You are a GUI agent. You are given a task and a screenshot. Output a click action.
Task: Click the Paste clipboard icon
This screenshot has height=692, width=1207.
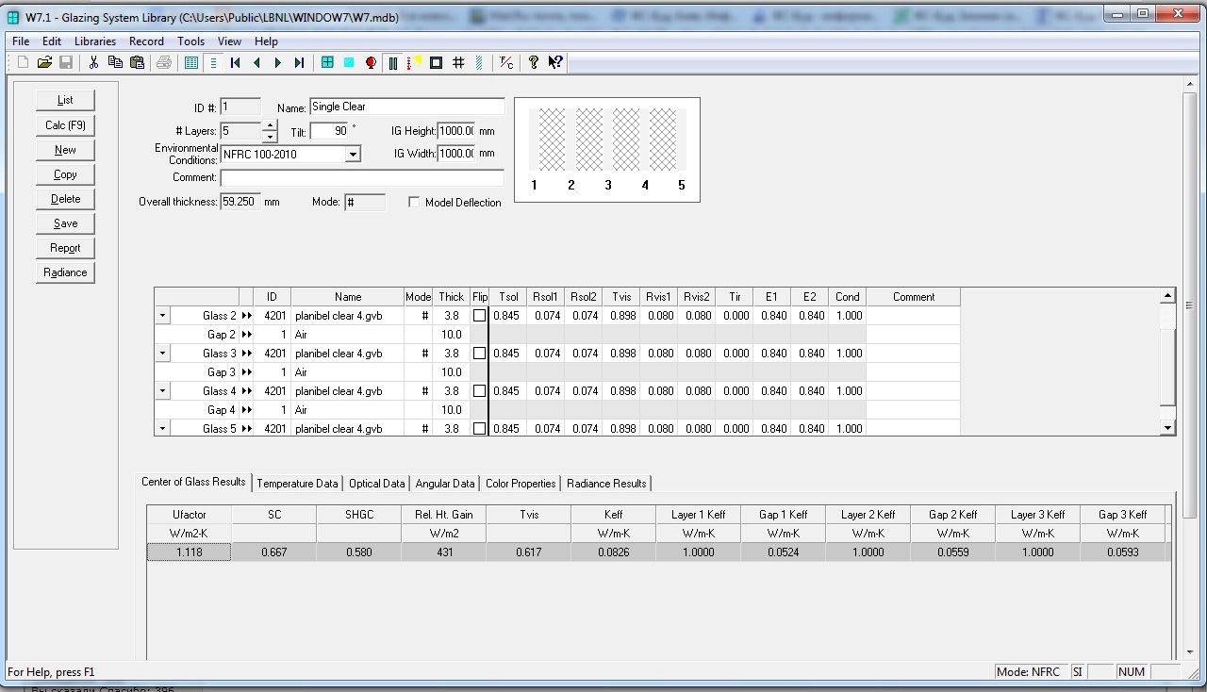click(137, 62)
